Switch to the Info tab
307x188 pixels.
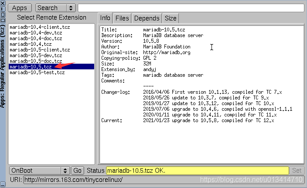click(105, 18)
